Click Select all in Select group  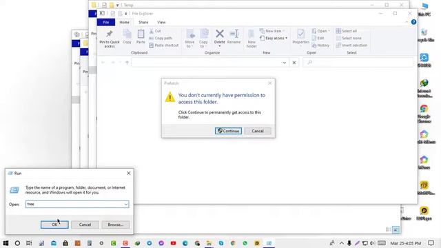[346, 31]
